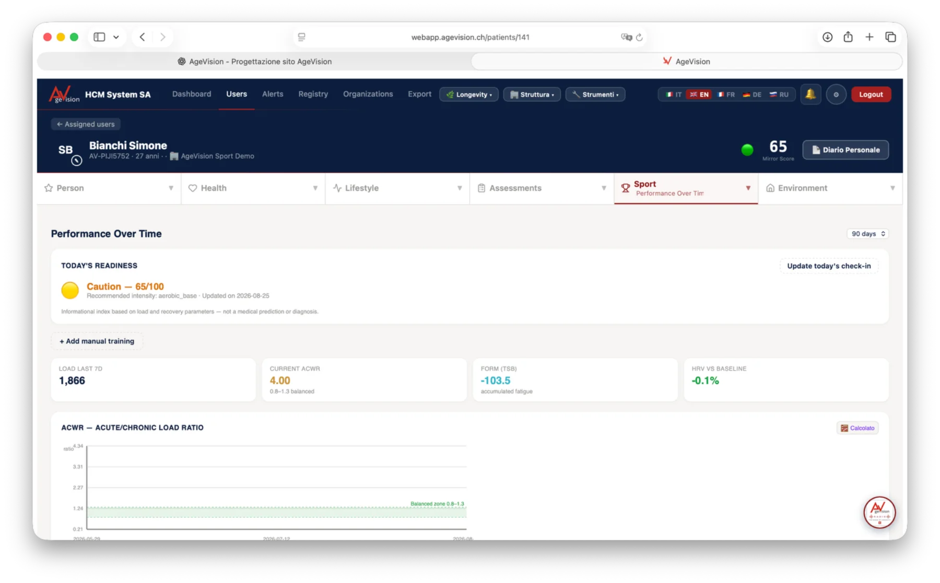Expand the Person section tab

click(109, 188)
